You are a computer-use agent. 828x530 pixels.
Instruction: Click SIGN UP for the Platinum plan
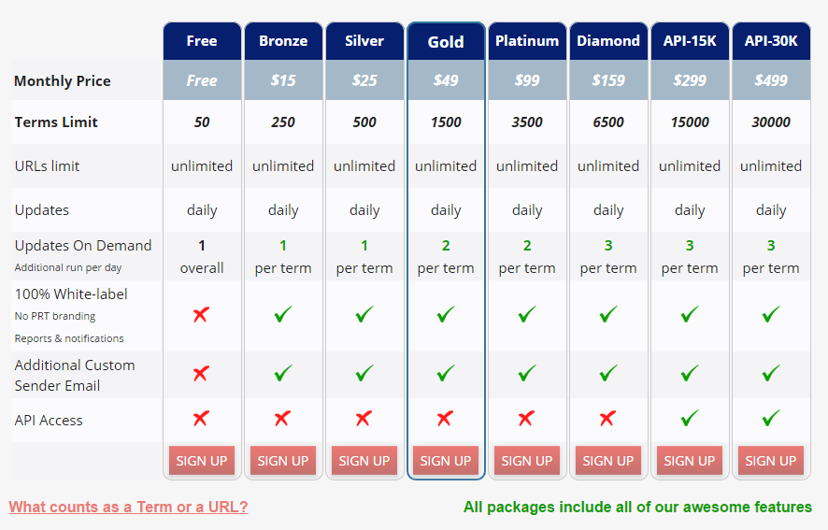[x=527, y=461]
